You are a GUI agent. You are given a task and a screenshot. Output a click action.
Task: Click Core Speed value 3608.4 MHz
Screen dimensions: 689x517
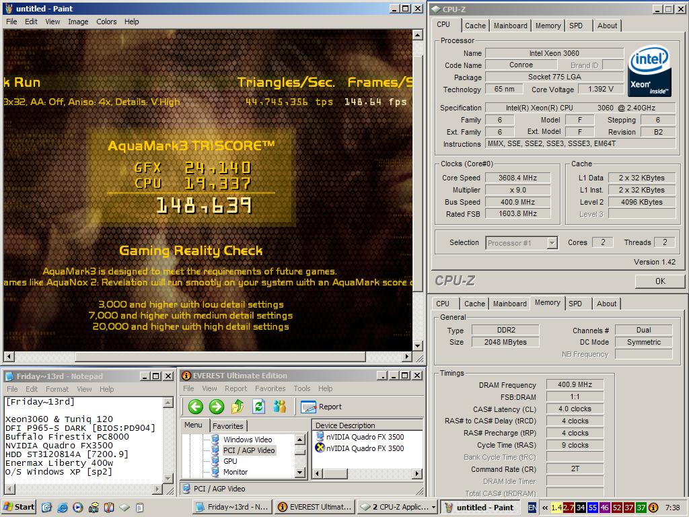517,178
